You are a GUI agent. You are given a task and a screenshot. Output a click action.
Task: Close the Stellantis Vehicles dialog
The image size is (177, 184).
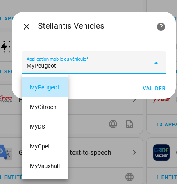coord(27,27)
